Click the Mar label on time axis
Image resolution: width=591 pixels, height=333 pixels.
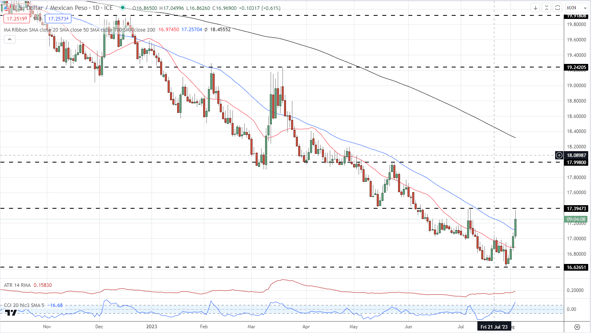click(251, 326)
